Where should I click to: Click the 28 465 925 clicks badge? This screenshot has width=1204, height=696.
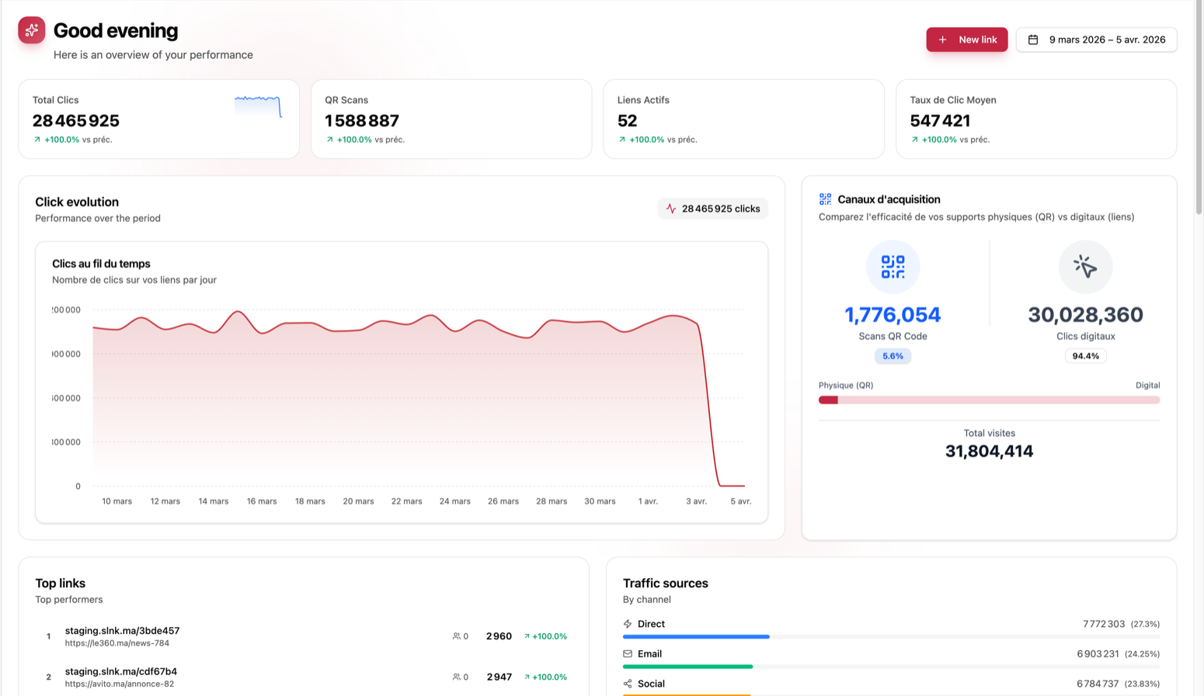pyautogui.click(x=712, y=208)
